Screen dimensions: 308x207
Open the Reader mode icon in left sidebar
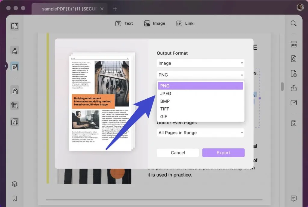click(x=15, y=26)
